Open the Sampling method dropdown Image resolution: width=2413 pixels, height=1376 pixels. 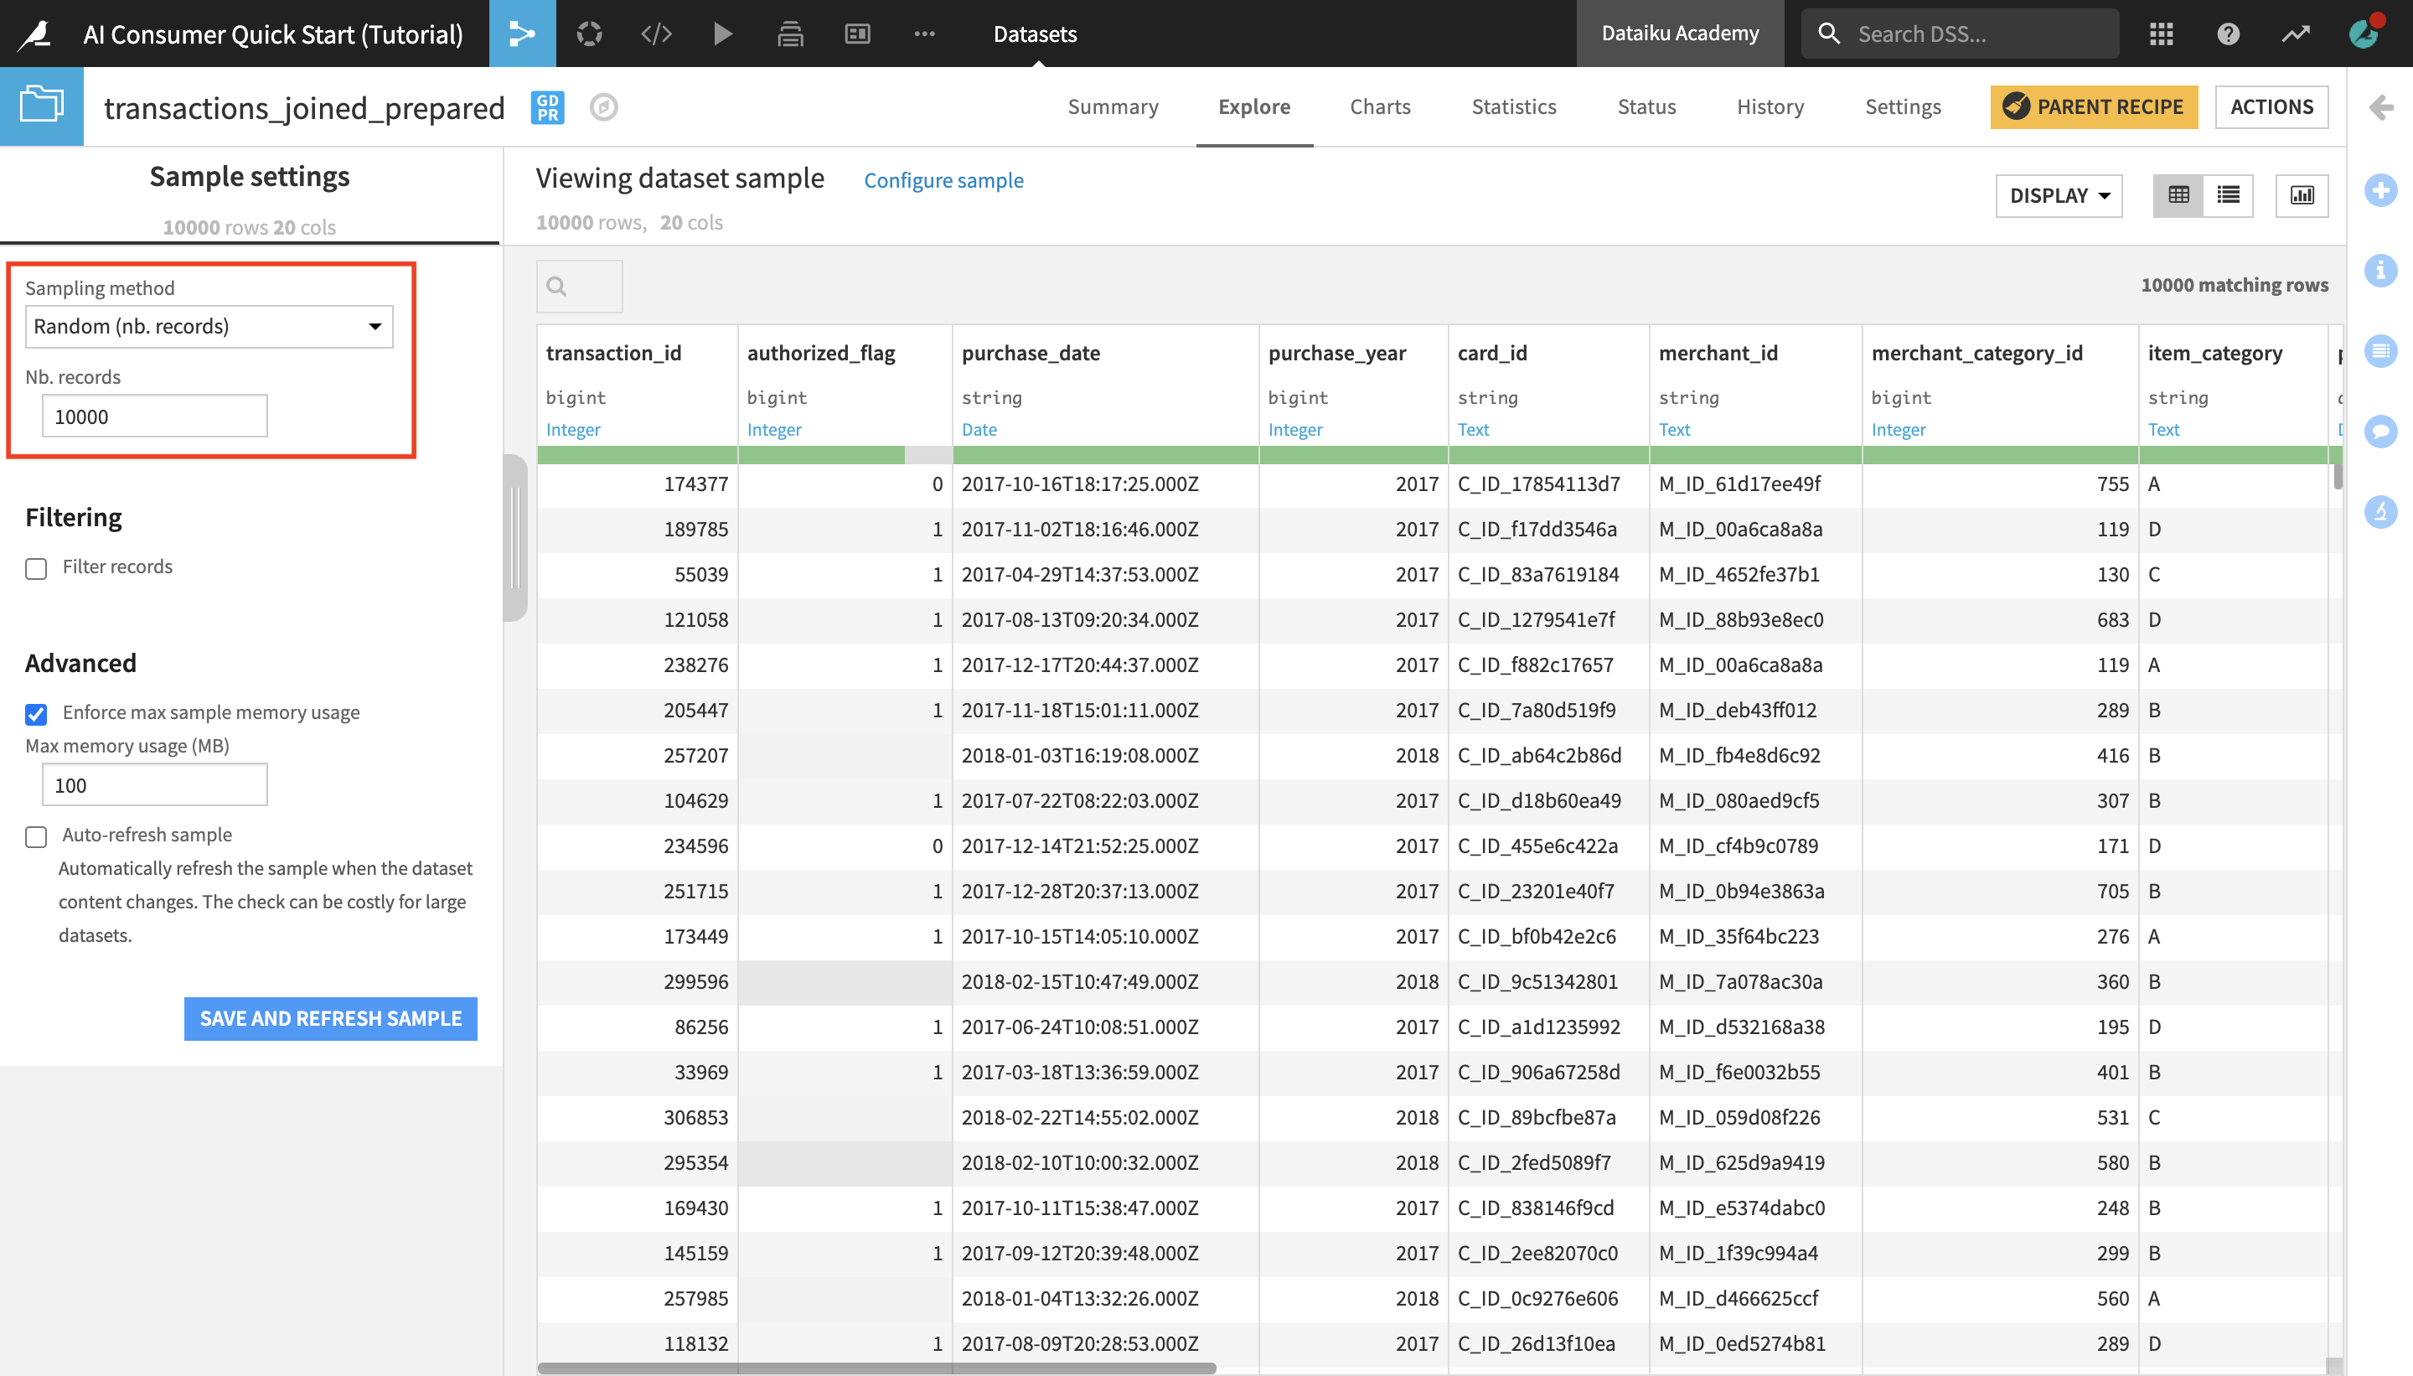point(209,327)
